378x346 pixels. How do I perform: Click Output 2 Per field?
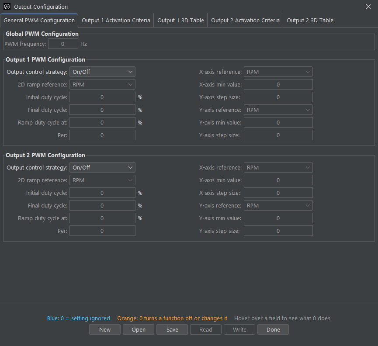[102, 231]
